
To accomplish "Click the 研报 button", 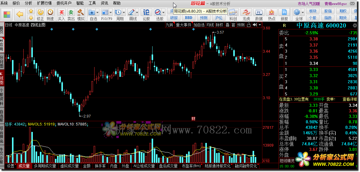I will pyautogui.click(x=174, y=18).
